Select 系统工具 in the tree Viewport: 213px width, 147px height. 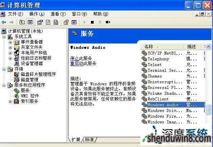(x=23, y=36)
